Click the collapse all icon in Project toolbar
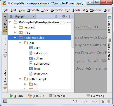Screen dimensions: 114x106 [56, 16]
